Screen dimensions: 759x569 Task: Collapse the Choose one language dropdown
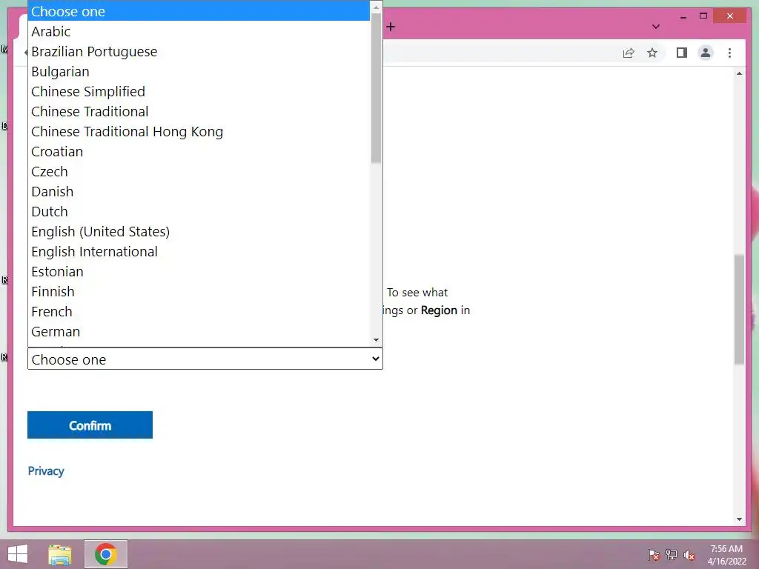(205, 359)
